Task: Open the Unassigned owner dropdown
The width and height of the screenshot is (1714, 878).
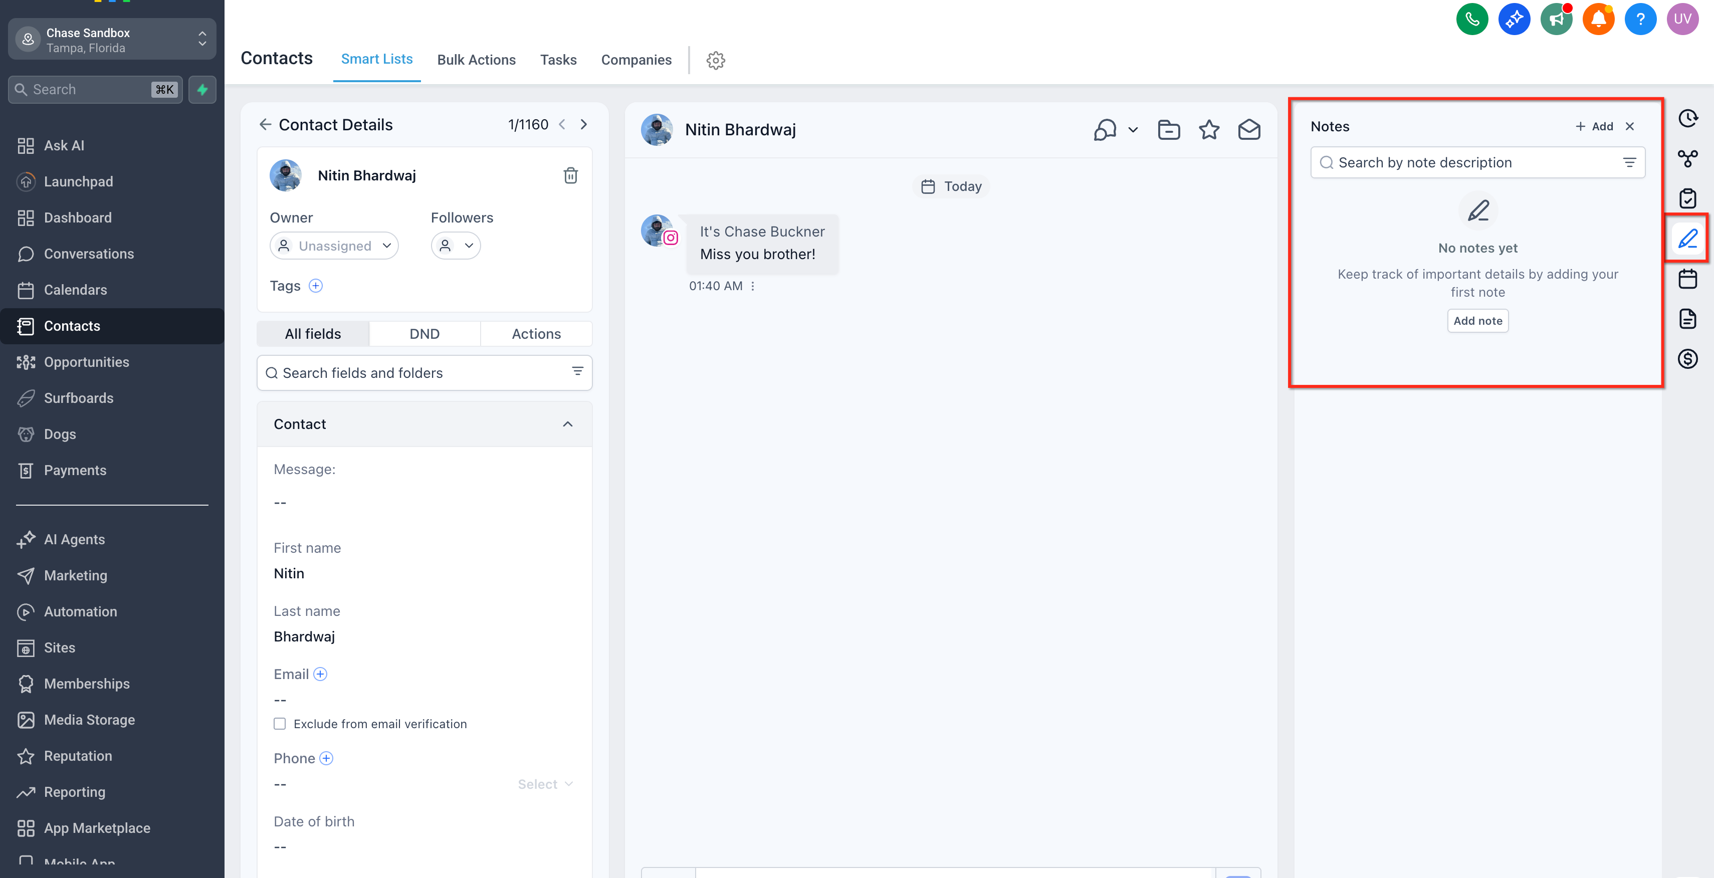Action: (334, 246)
